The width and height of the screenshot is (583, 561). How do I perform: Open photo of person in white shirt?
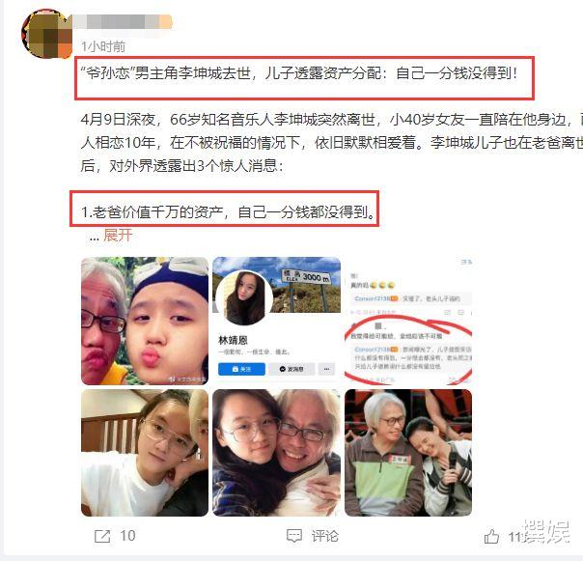145,453
